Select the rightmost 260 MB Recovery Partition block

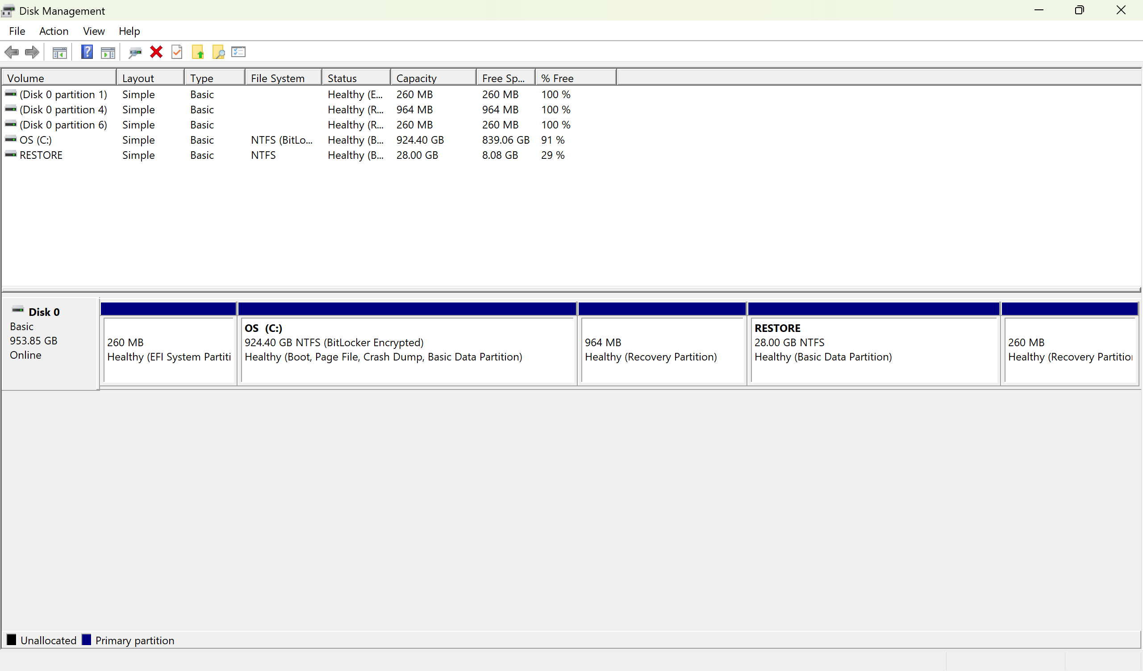pyautogui.click(x=1070, y=344)
